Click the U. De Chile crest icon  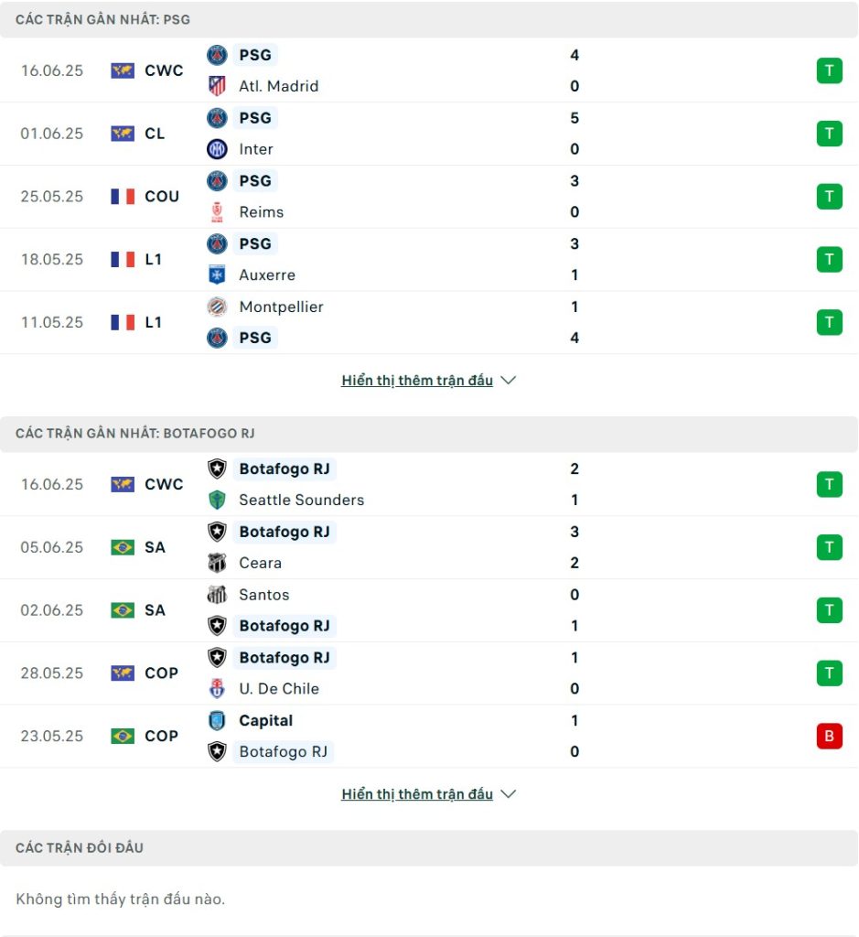[x=217, y=688]
